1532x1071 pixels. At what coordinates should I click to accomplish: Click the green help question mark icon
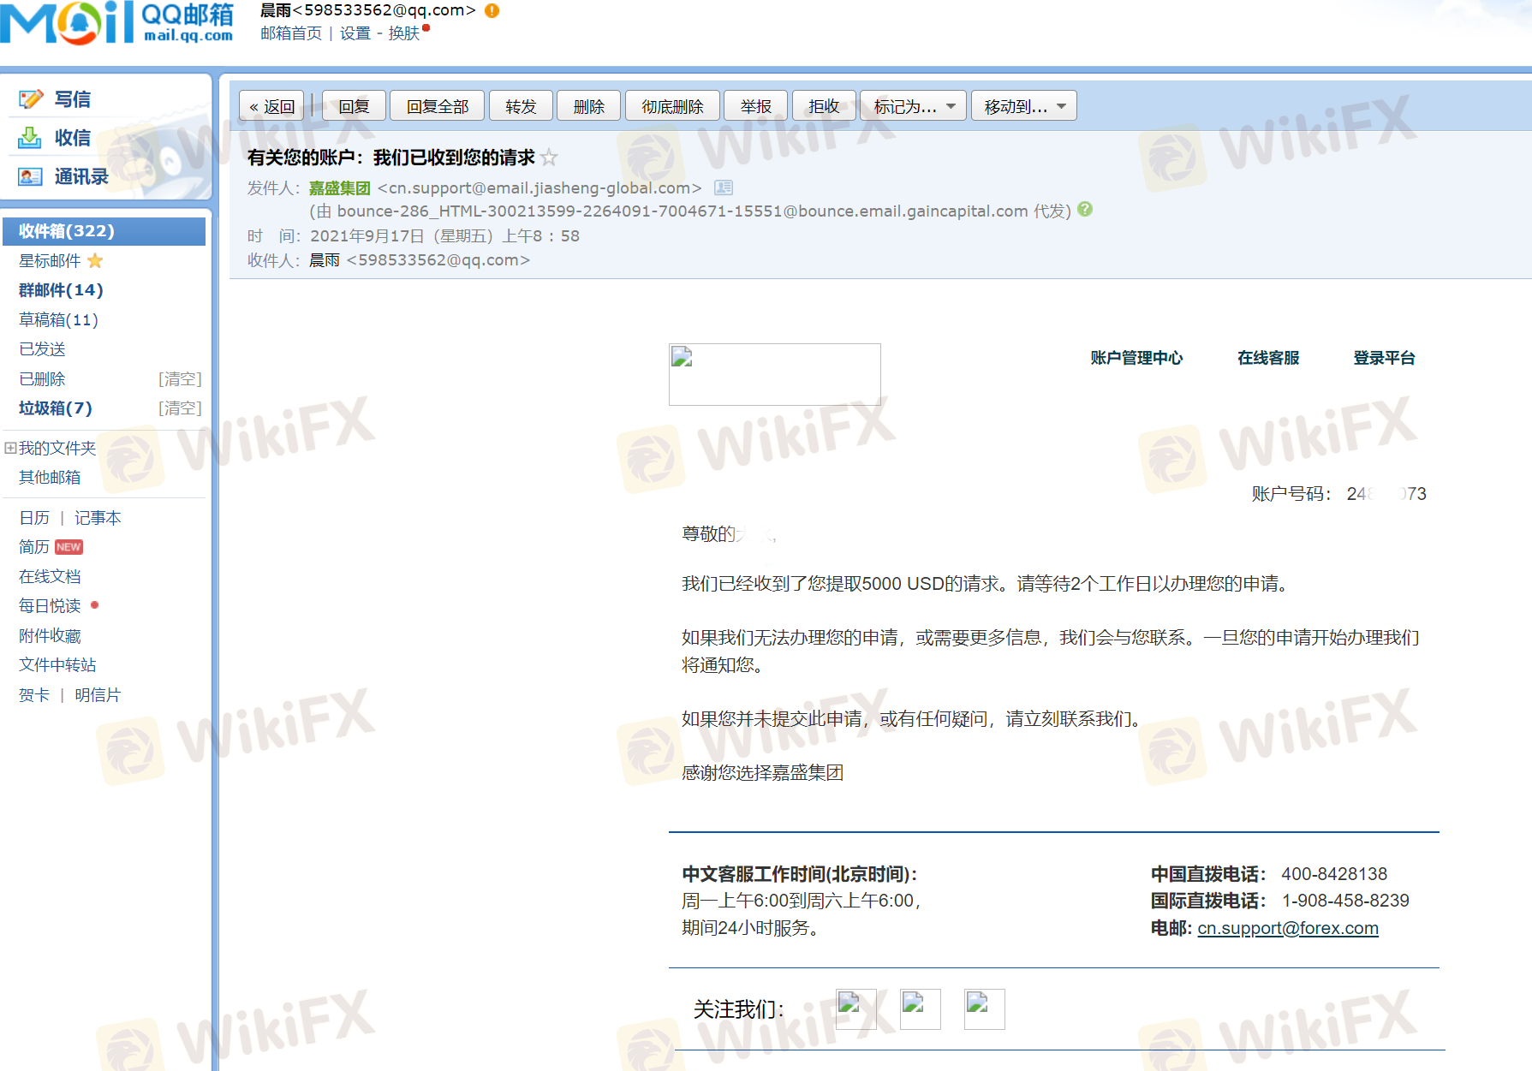1085,209
